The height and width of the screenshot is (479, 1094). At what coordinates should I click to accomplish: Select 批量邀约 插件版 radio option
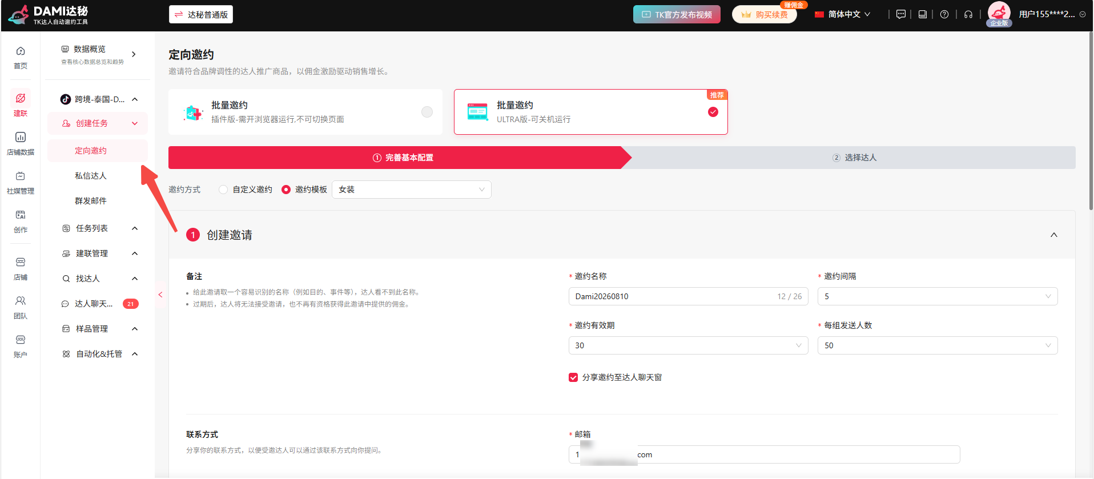click(x=427, y=112)
